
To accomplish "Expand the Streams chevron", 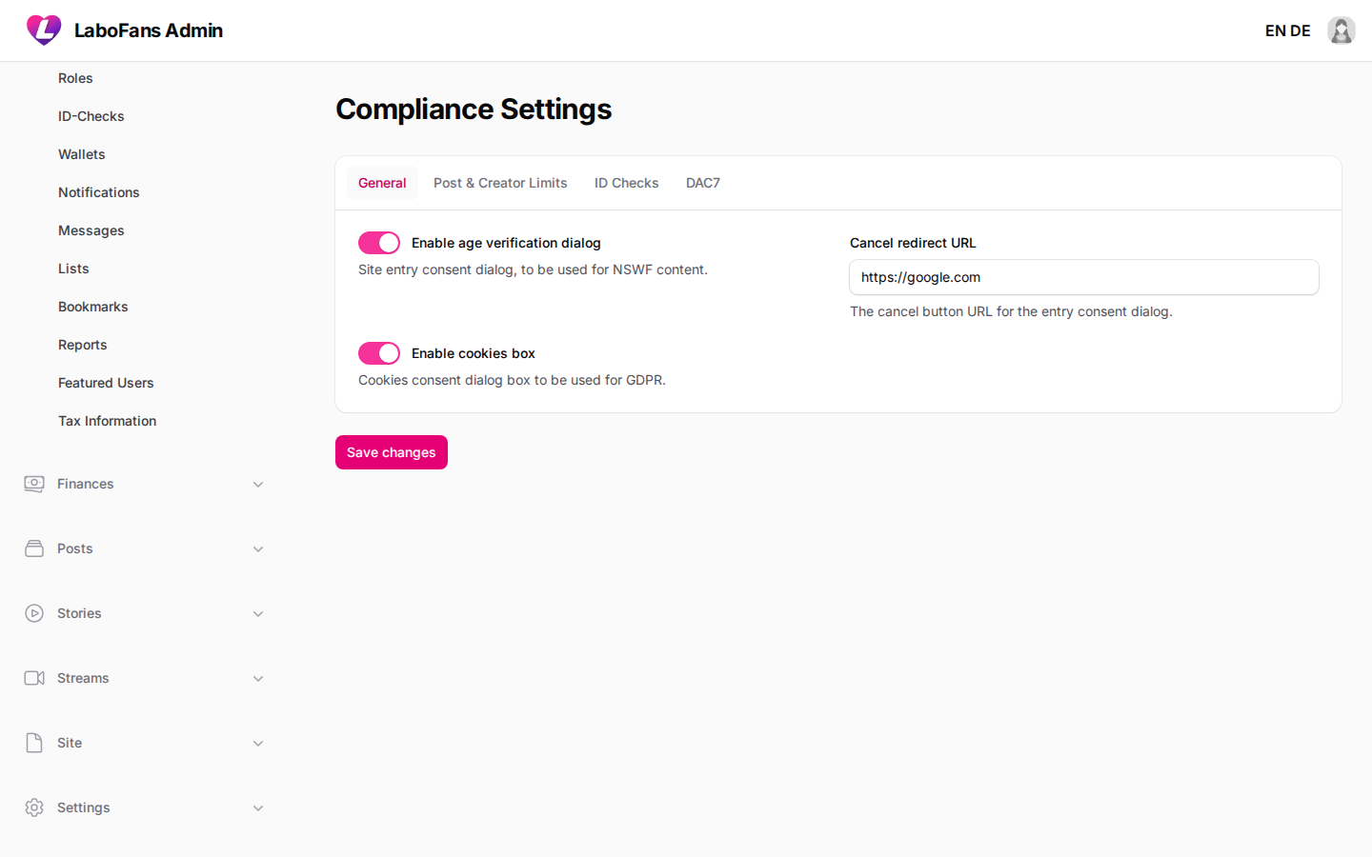I will (x=258, y=679).
